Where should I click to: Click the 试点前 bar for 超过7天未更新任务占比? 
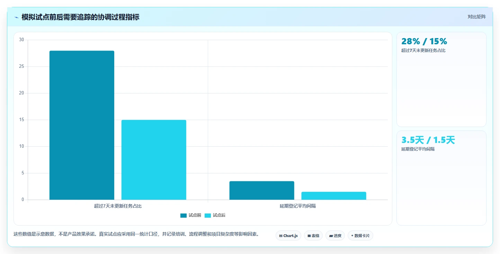coord(82,125)
